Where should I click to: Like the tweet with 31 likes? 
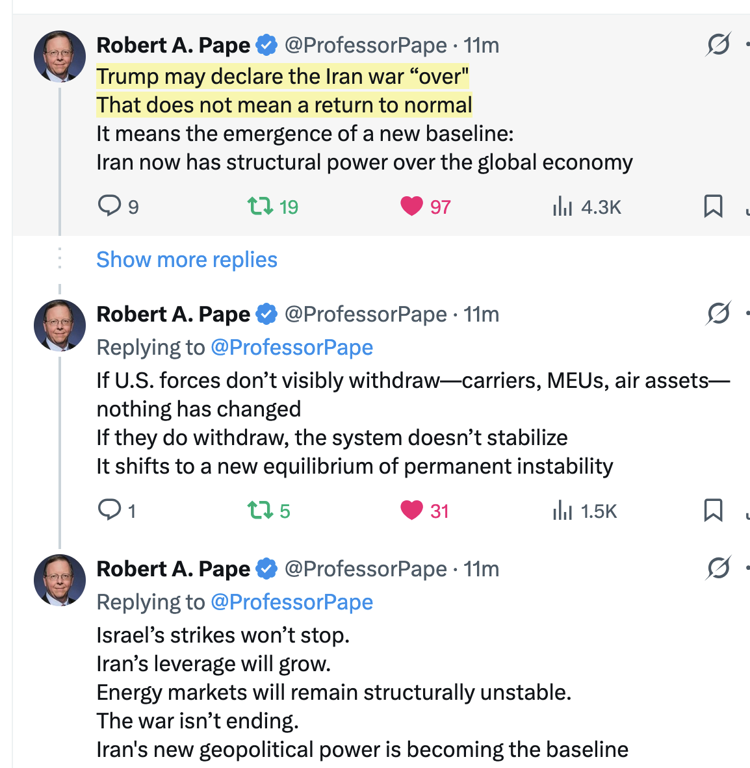pyautogui.click(x=411, y=510)
